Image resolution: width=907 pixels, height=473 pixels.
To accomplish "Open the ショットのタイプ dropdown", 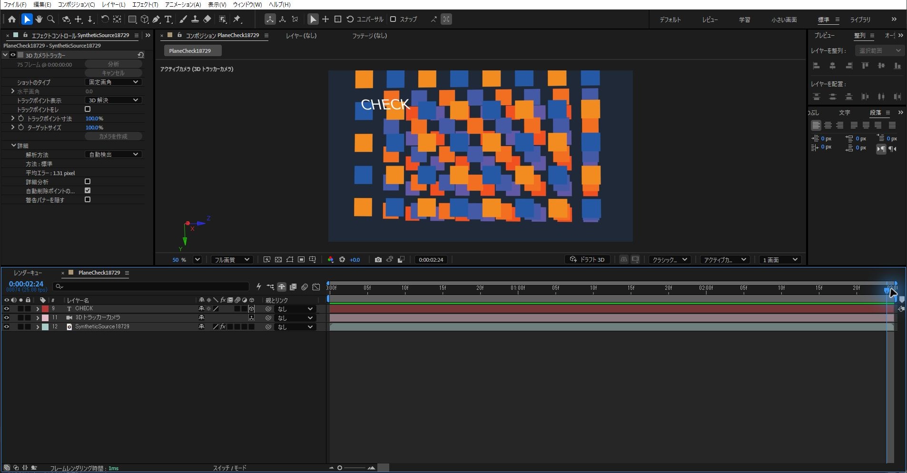I will pyautogui.click(x=113, y=82).
